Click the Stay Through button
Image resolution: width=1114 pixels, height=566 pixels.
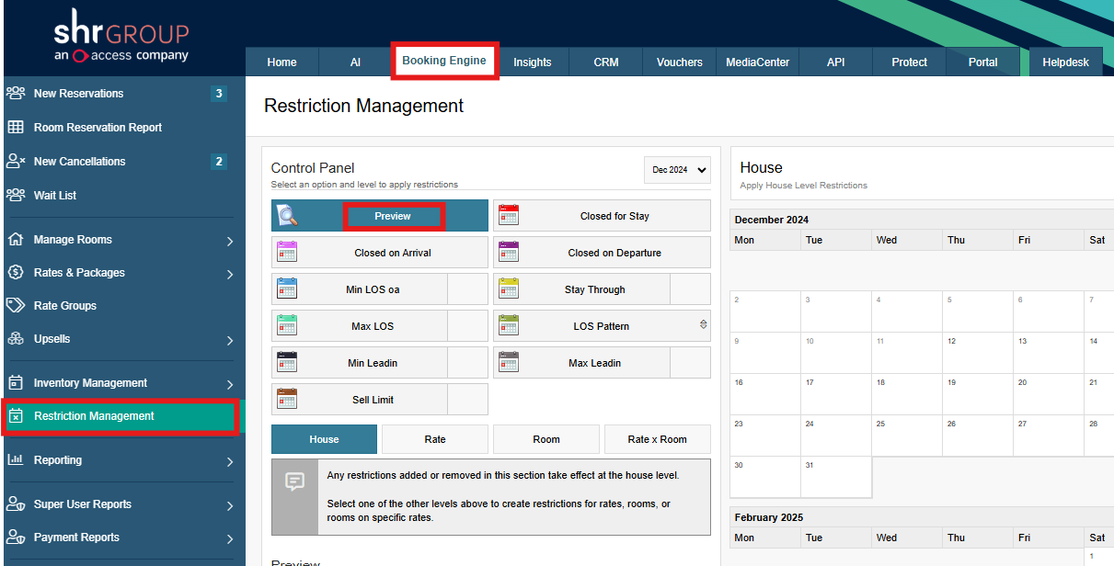(x=581, y=289)
